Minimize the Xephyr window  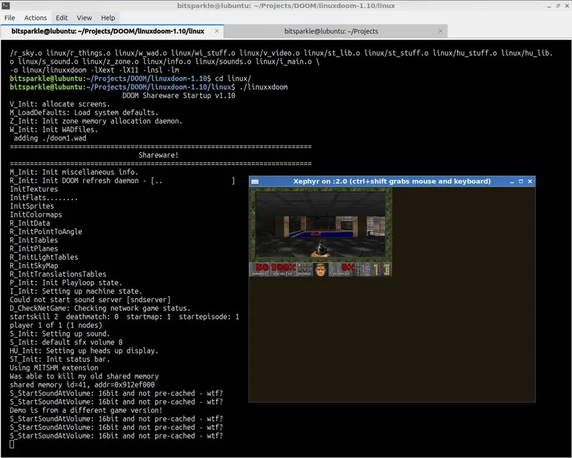coord(512,181)
